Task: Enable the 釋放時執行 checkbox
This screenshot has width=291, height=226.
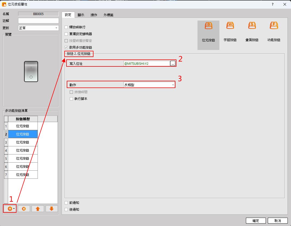Action: 66,27
